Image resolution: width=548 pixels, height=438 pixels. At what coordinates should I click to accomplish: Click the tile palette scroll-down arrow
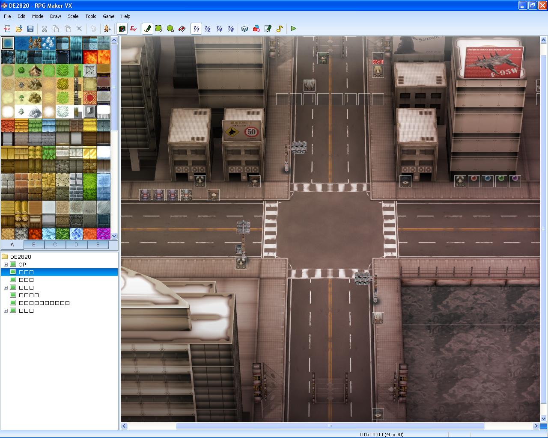(x=114, y=236)
